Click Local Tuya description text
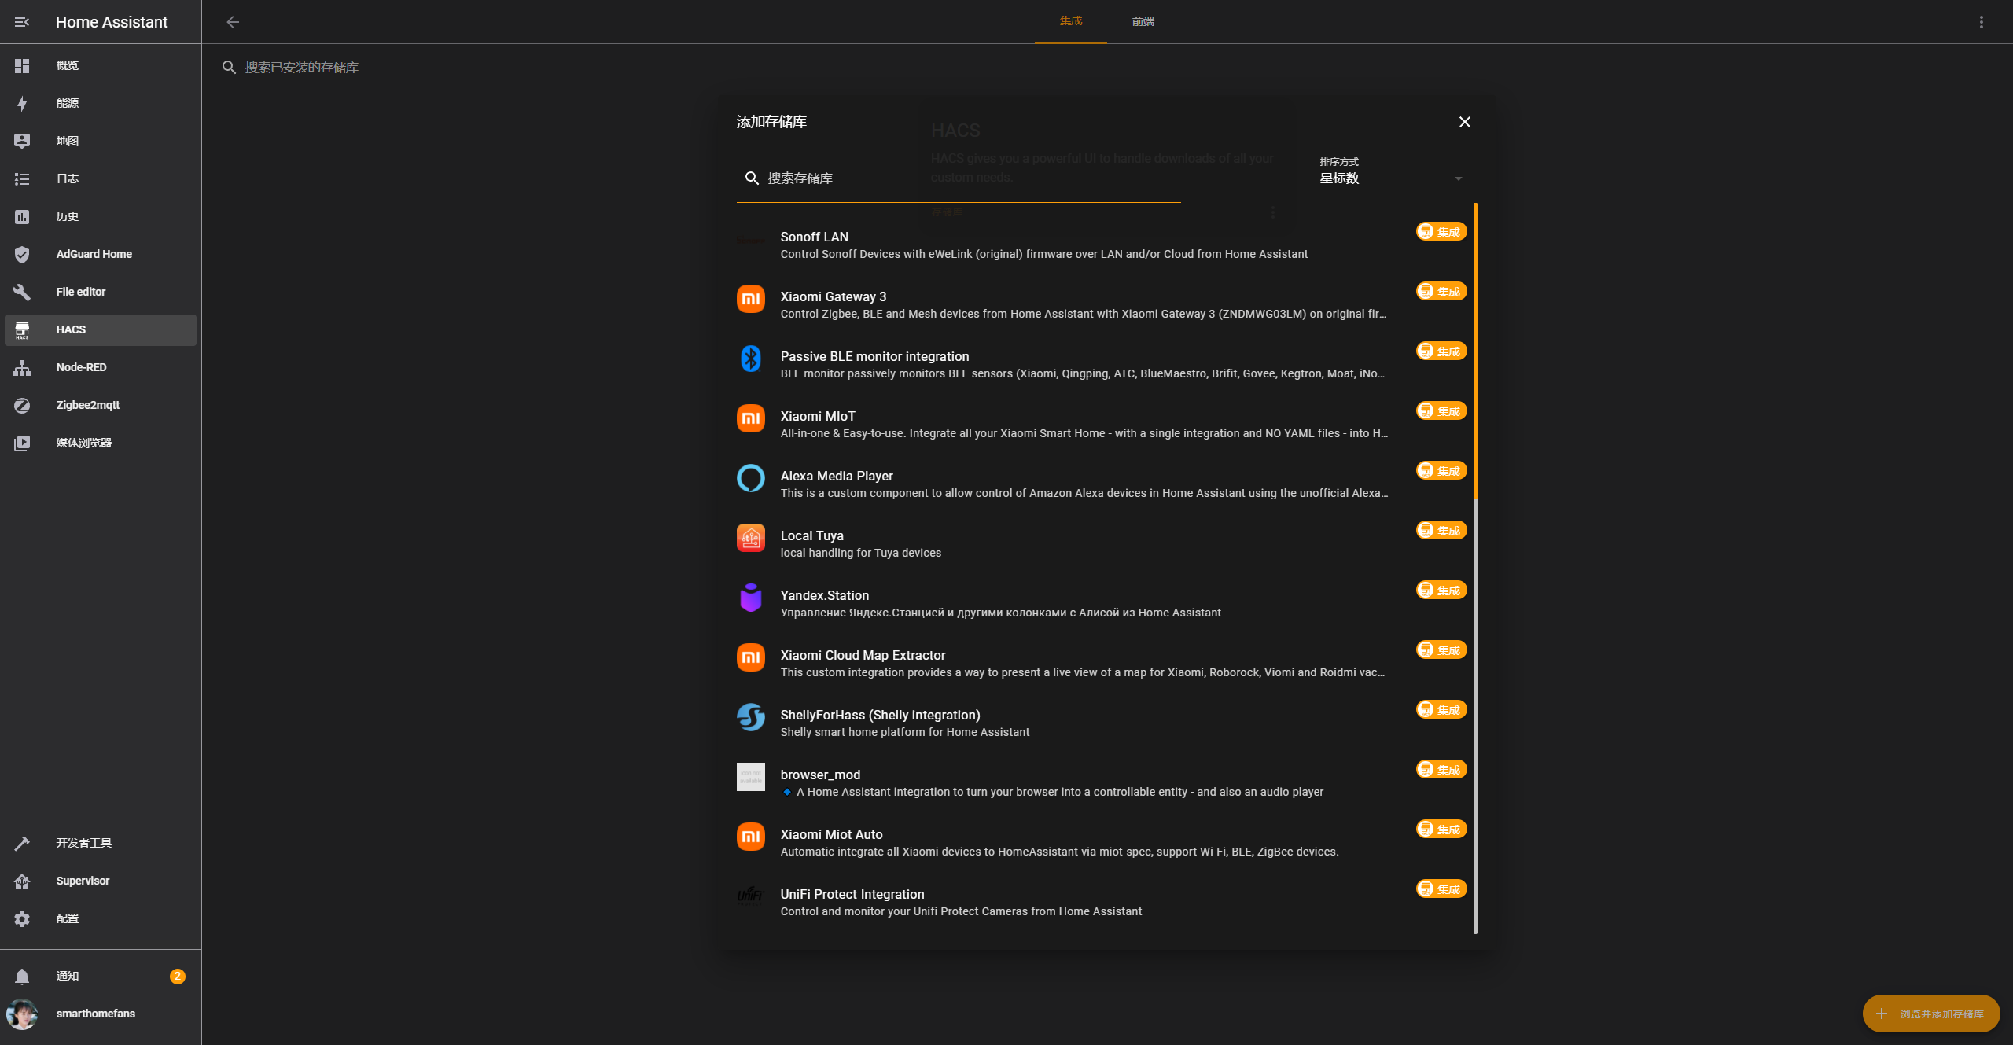 860,553
